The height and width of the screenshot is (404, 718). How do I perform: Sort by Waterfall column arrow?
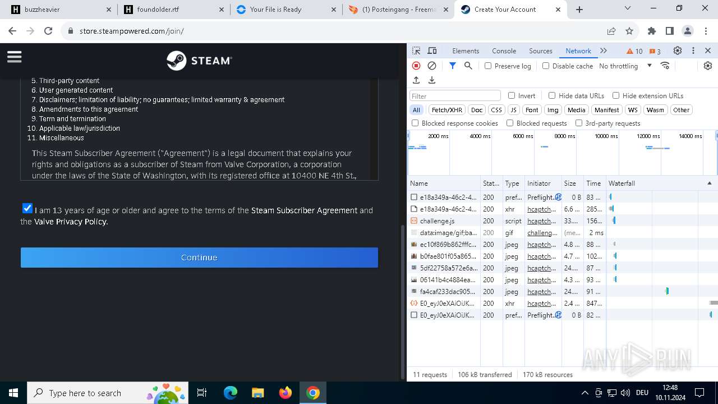[x=709, y=183]
